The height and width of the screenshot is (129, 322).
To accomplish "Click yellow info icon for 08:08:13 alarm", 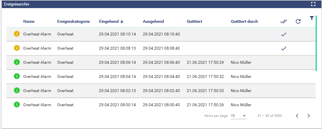I will (17, 48).
